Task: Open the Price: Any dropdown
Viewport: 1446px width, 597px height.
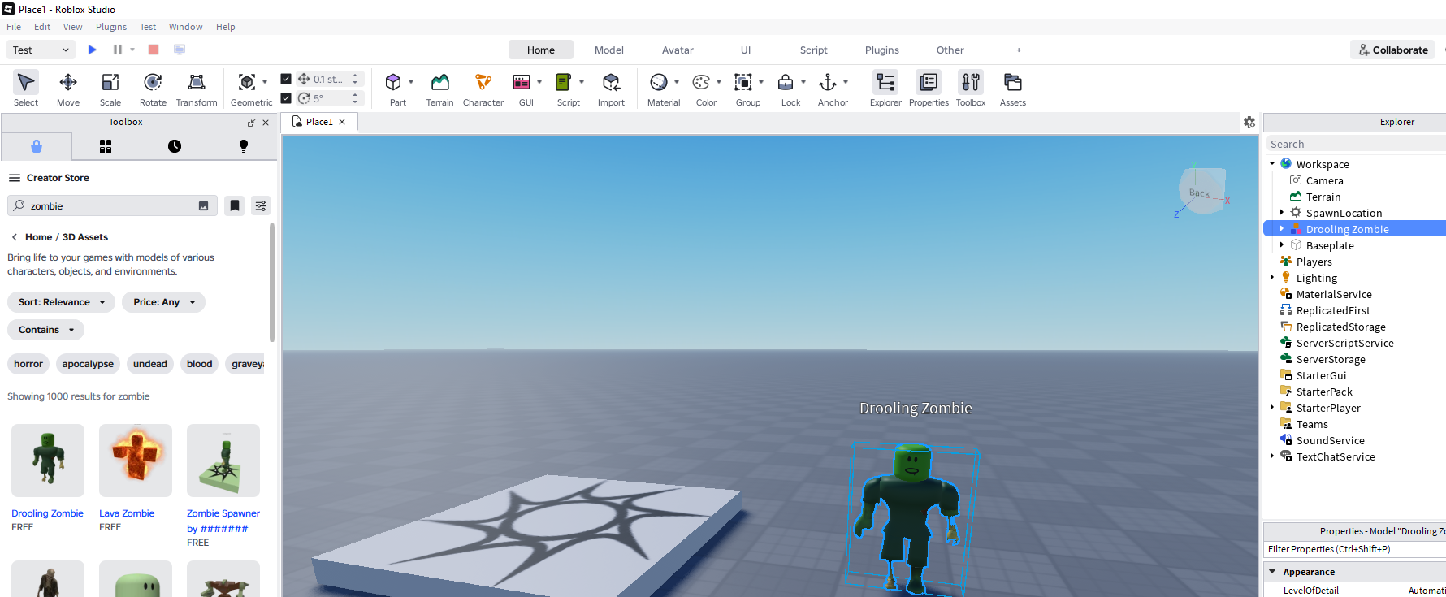Action: 163,302
